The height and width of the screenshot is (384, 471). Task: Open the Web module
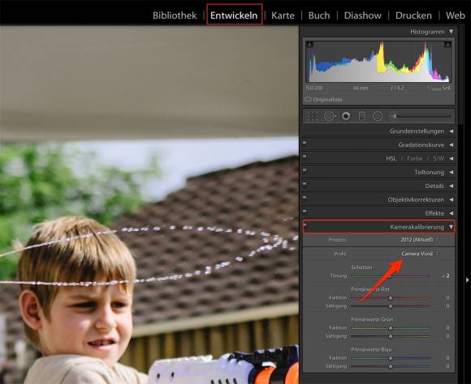point(456,15)
